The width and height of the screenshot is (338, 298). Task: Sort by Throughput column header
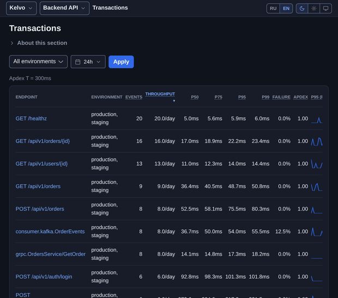(x=160, y=94)
